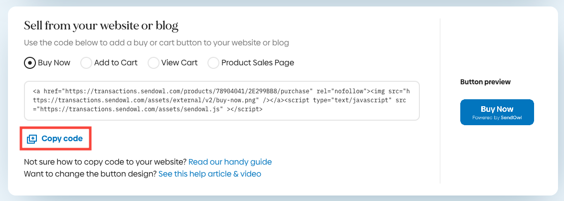The image size is (564, 201).
Task: Select the Buy Now radio button
Action: click(x=30, y=63)
